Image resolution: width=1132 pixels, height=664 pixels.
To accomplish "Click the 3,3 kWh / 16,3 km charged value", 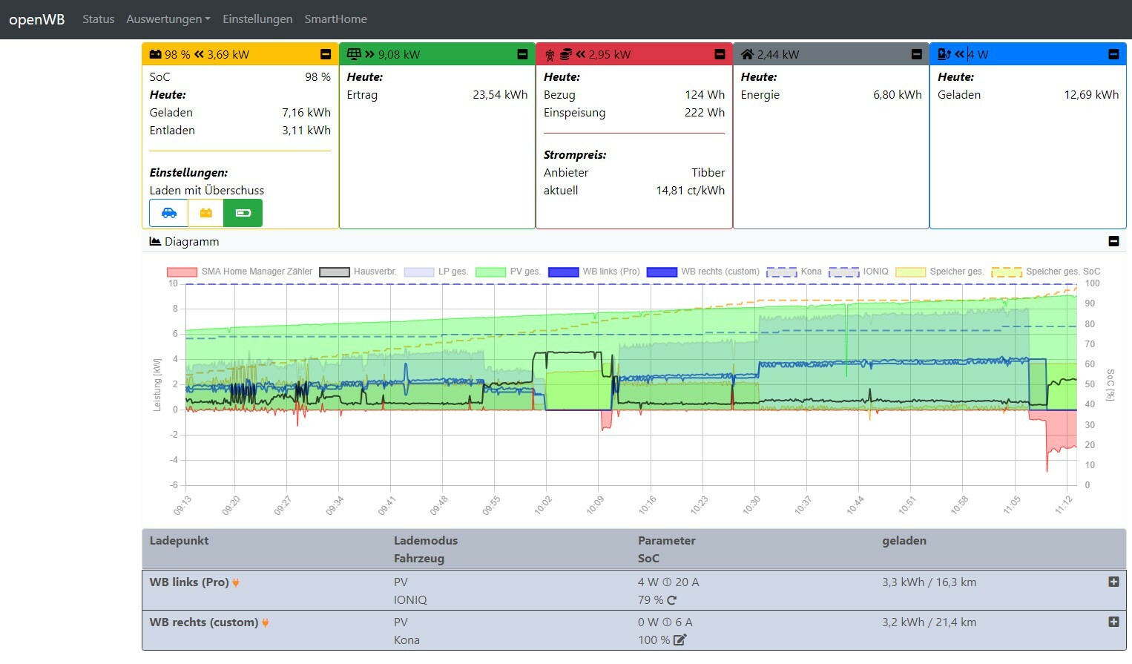I will coord(929,582).
